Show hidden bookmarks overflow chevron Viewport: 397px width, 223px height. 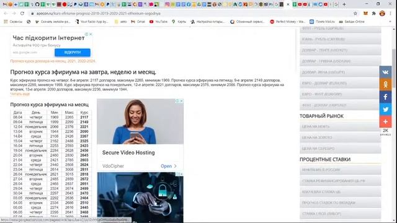point(390,22)
